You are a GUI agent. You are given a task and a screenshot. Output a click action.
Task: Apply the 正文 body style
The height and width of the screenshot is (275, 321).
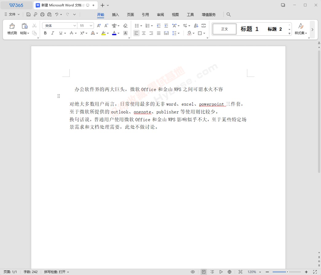point(224,29)
